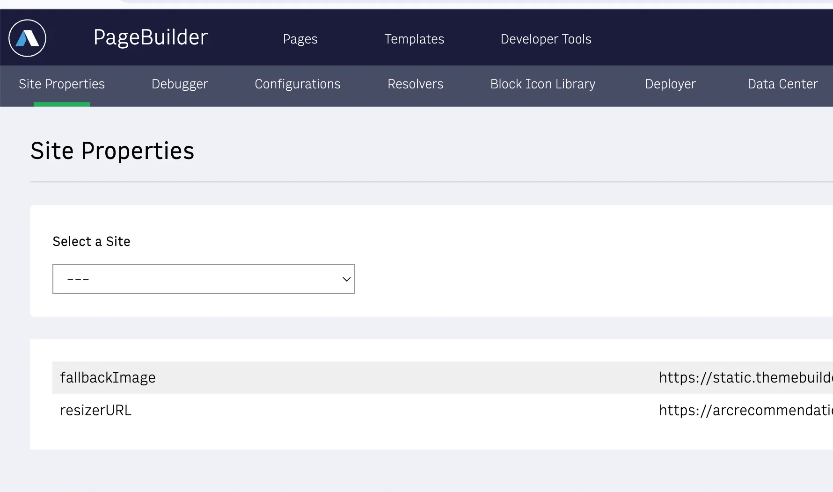Click the Site Properties page heading

[112, 151]
